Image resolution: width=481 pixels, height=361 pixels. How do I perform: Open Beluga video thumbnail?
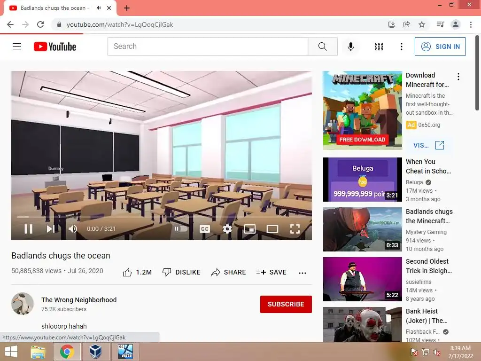[362, 180]
